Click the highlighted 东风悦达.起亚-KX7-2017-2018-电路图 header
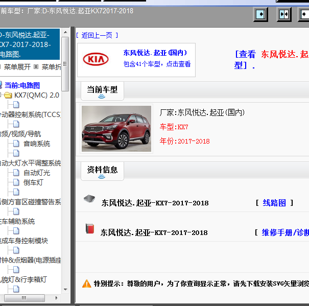The height and width of the screenshot is (306, 309). tap(30, 44)
